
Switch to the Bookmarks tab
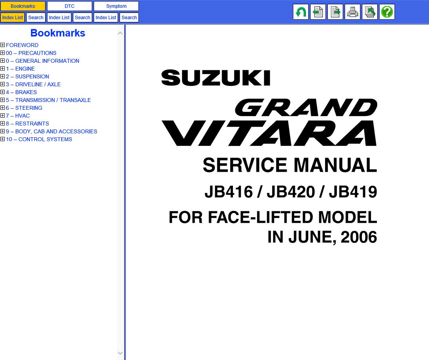pyautogui.click(x=23, y=6)
